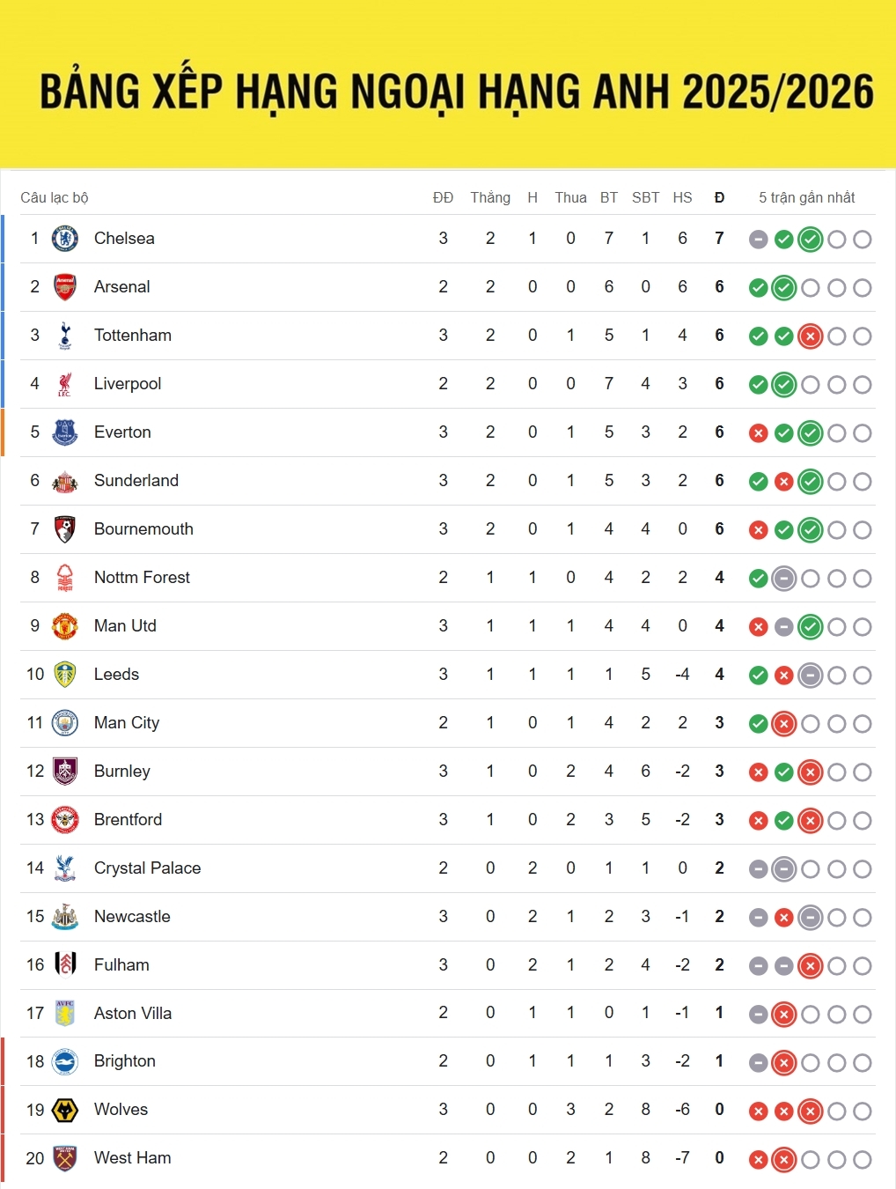This screenshot has width=896, height=1189.
Task: Click the Arsenal club crest
Action: click(65, 287)
